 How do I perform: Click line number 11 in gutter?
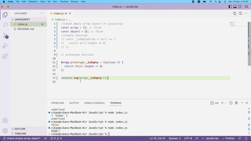[54, 62]
